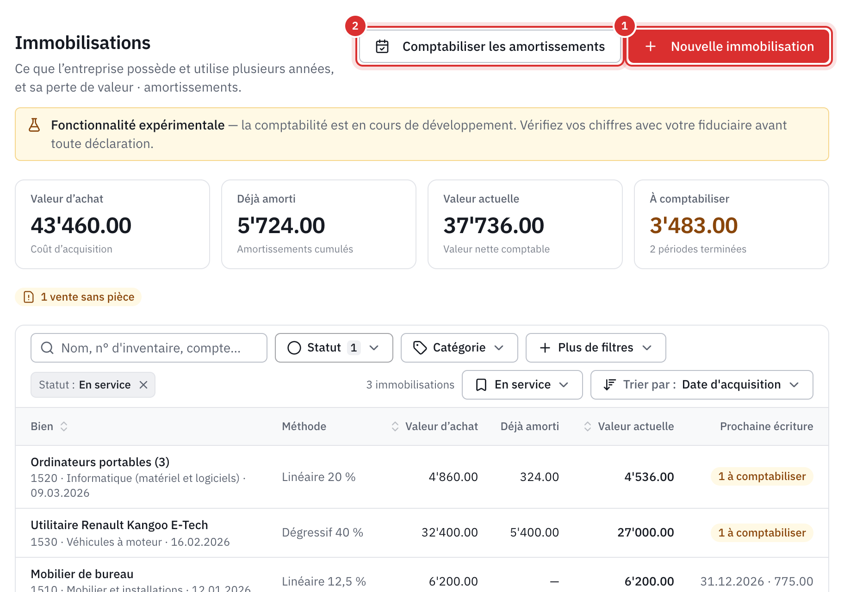Create a Nouvelle immobilisation
This screenshot has width=844, height=592.
click(729, 47)
